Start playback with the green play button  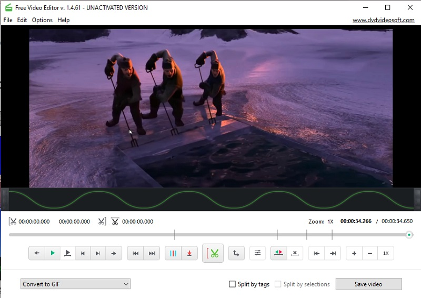click(x=53, y=253)
